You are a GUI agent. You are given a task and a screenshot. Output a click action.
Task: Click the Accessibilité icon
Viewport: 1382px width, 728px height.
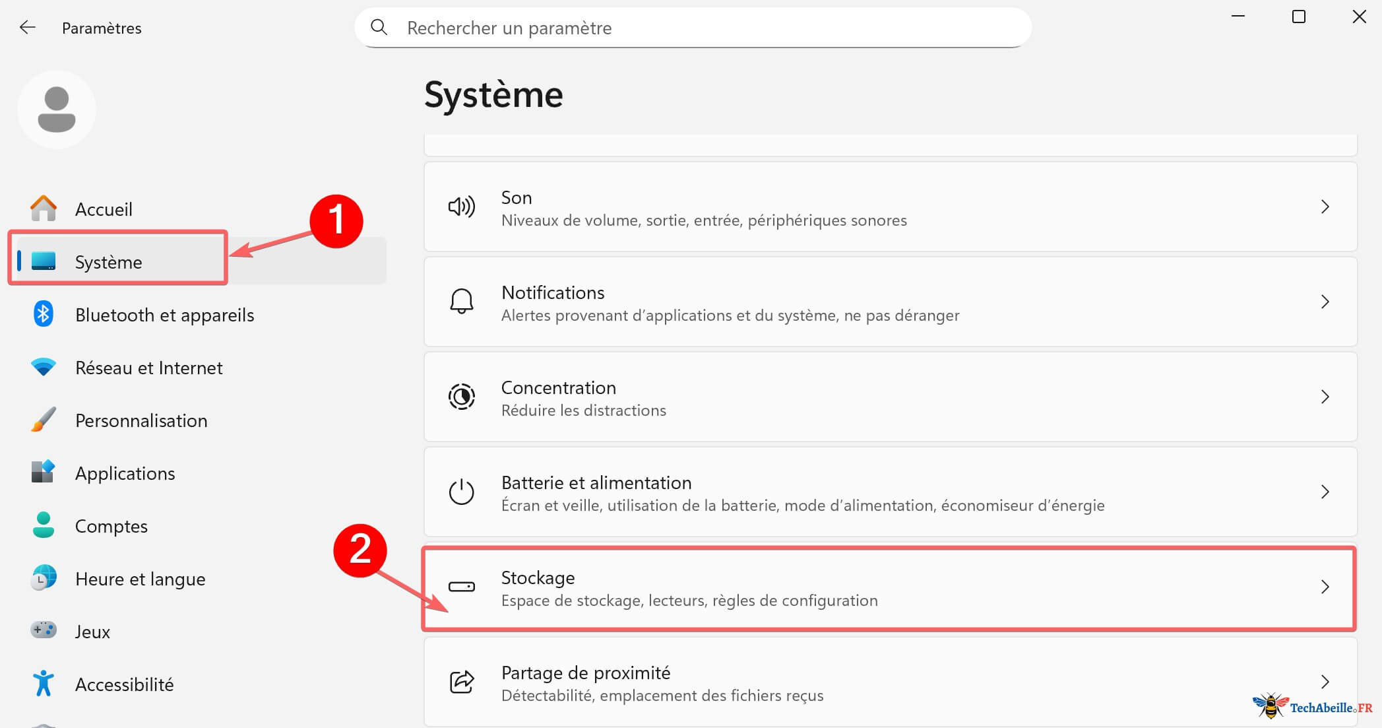click(43, 684)
